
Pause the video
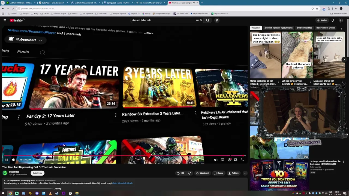[x=7, y=160]
